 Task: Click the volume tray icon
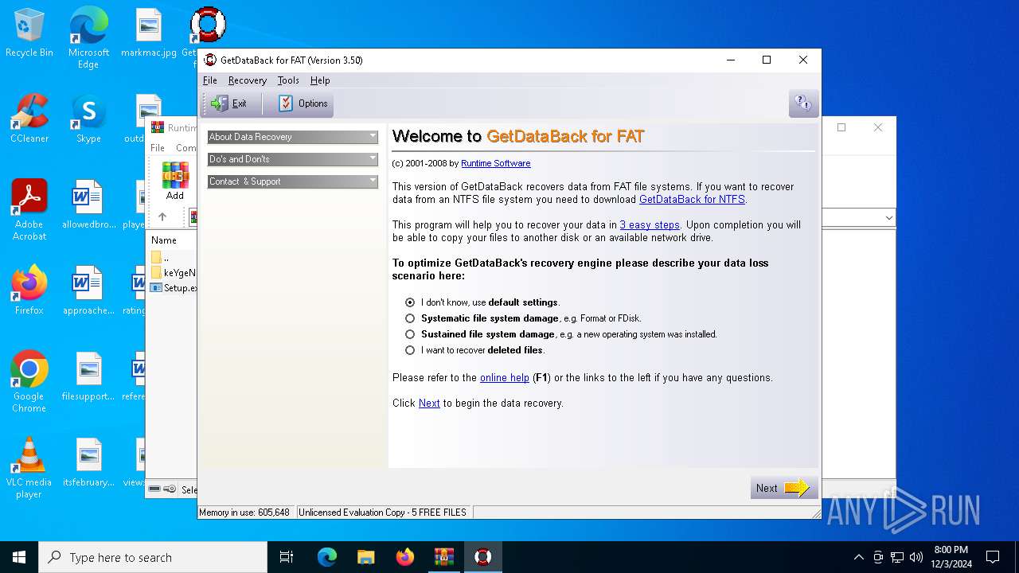916,557
